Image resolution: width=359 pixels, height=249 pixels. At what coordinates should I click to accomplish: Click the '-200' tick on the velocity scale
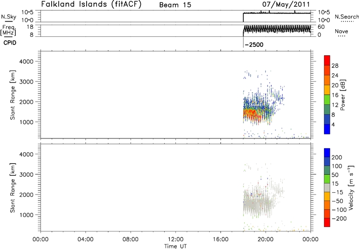339,218
